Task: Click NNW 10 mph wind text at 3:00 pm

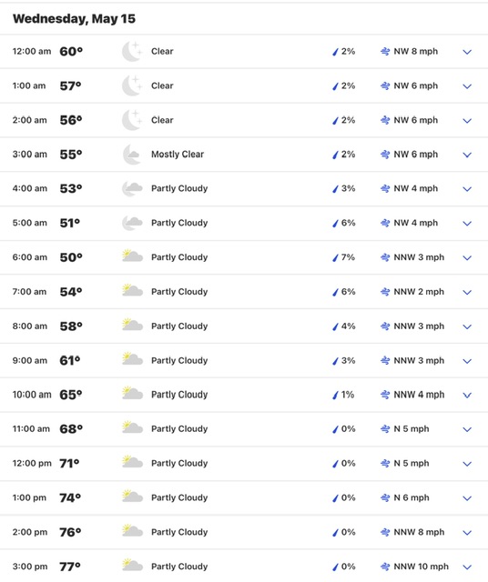Action: pyautogui.click(x=422, y=567)
